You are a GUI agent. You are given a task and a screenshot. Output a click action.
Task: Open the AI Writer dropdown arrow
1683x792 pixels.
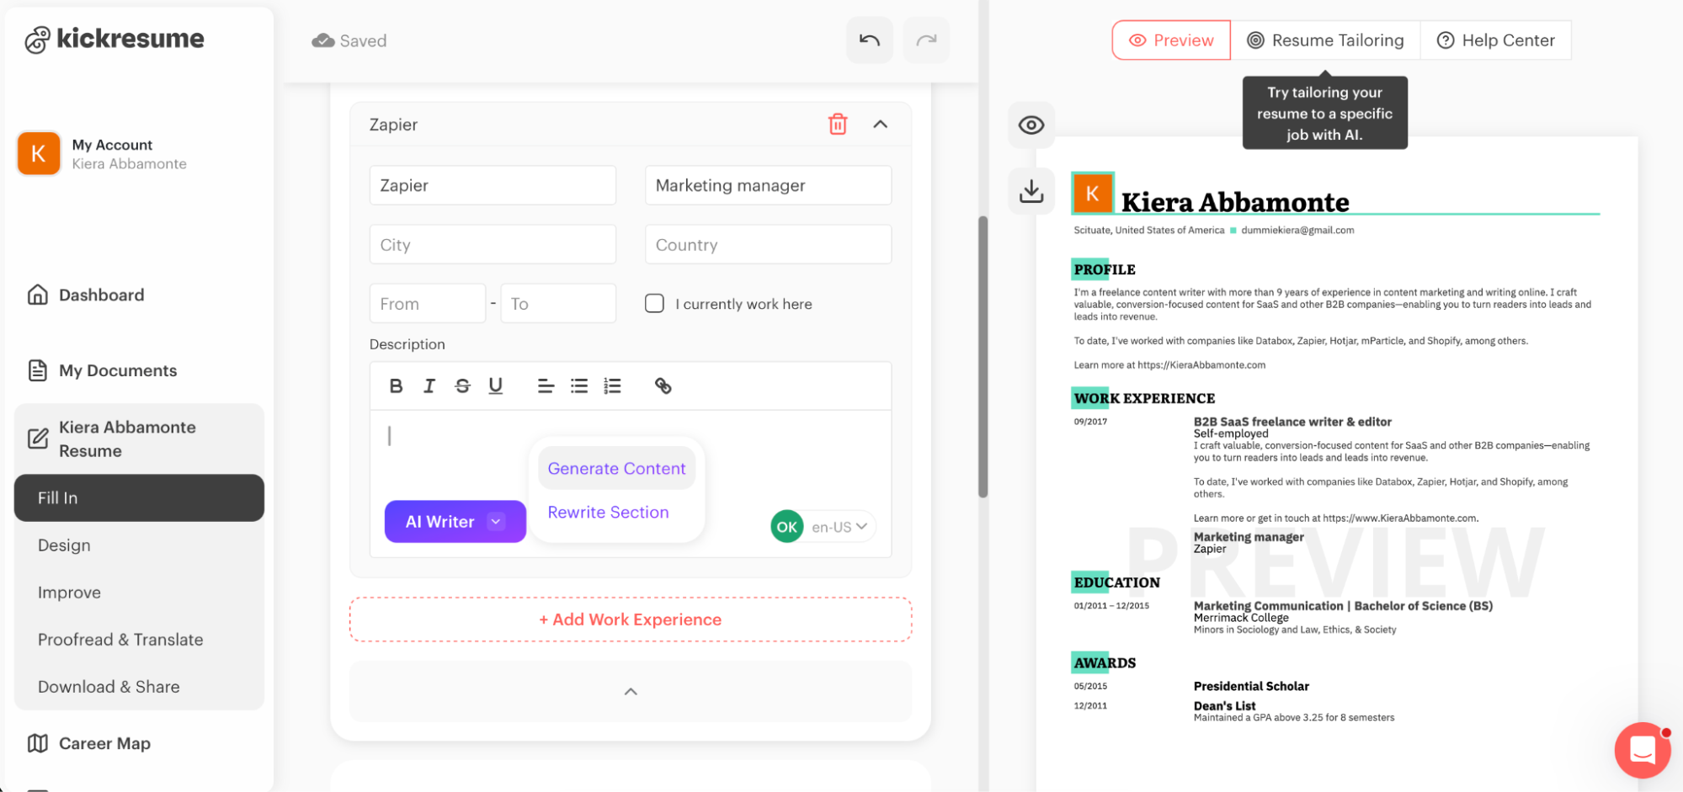tap(497, 522)
